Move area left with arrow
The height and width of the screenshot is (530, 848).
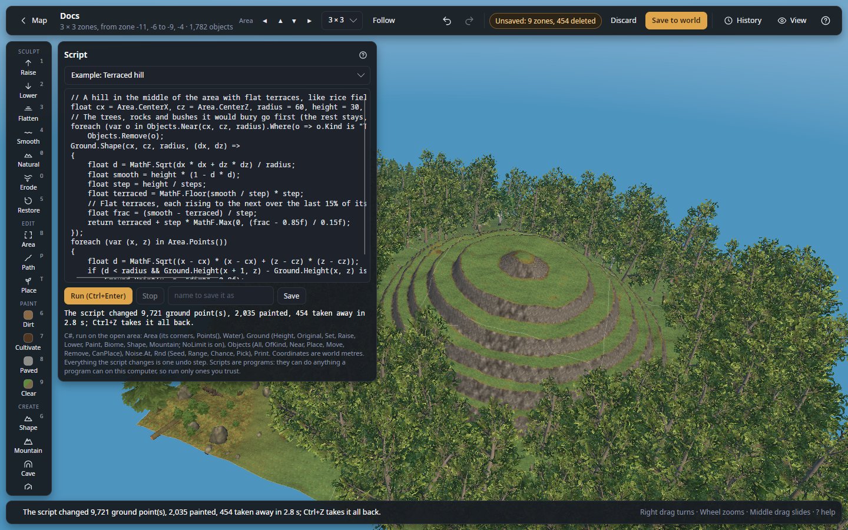pyautogui.click(x=265, y=21)
